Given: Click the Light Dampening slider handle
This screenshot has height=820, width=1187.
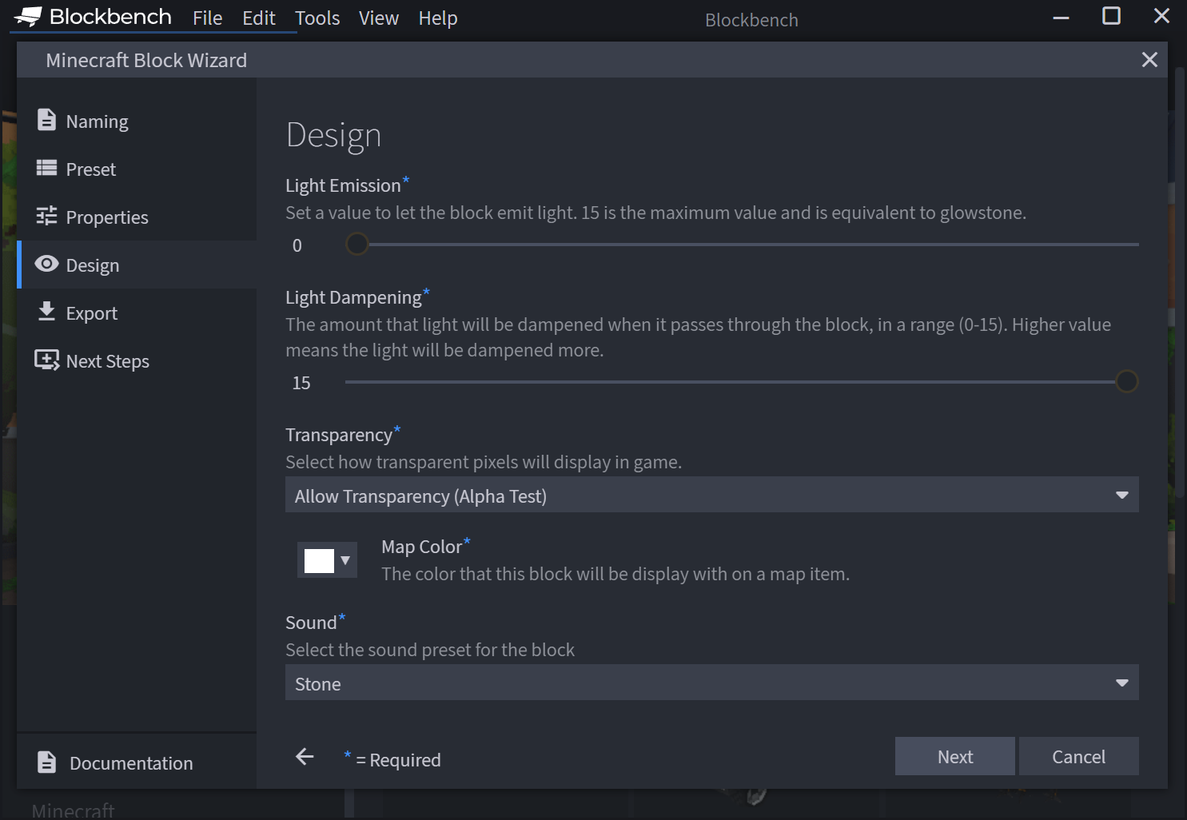Looking at the screenshot, I should tap(1127, 381).
